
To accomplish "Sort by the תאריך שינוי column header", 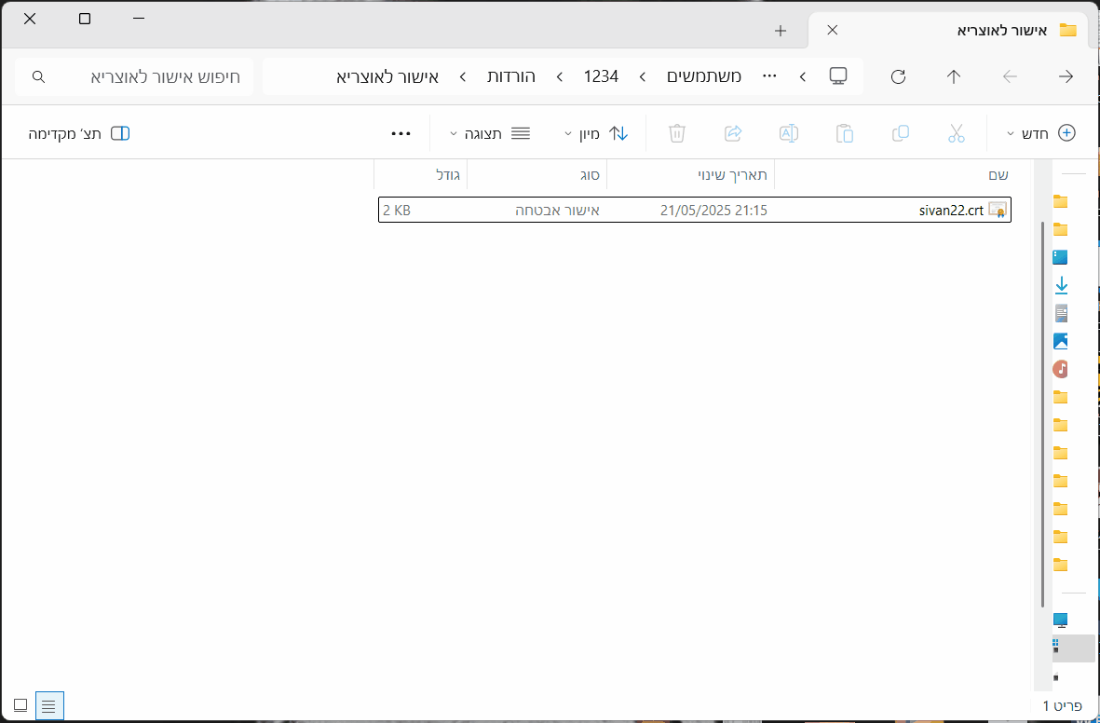I will (733, 174).
